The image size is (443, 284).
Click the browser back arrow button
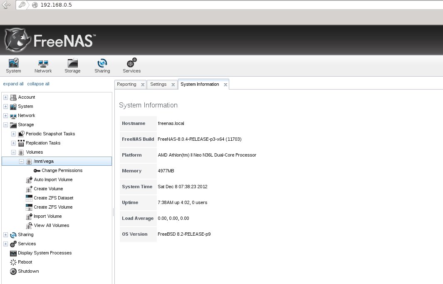tap(6, 5)
